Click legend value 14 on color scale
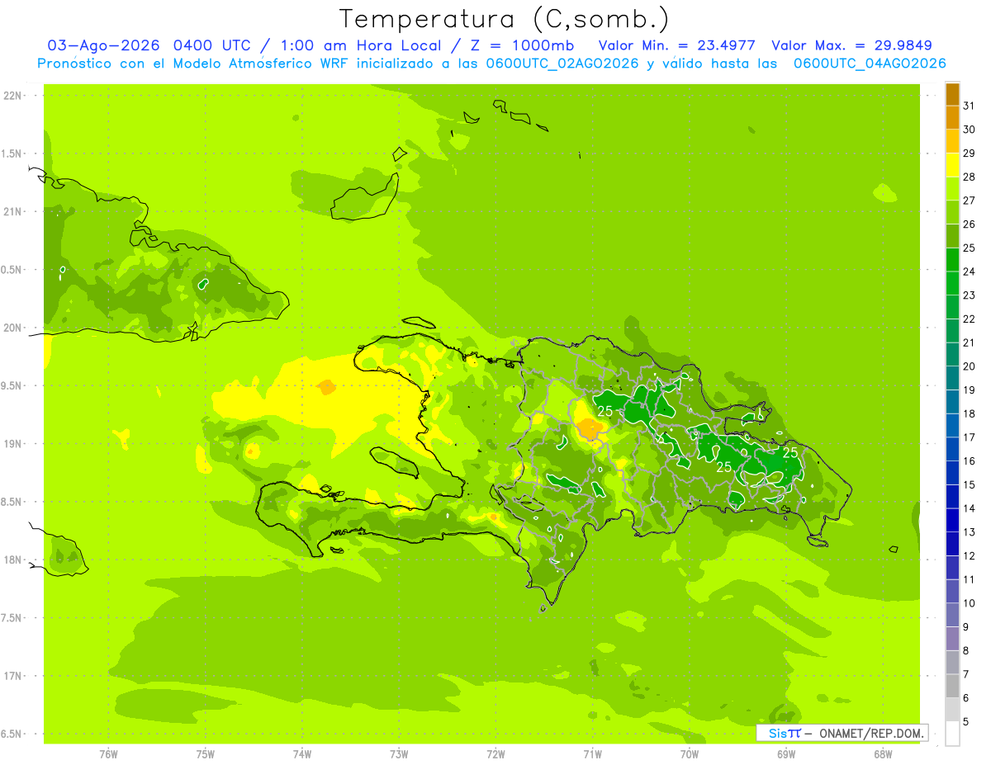This screenshot has height=765, width=991. point(969,508)
